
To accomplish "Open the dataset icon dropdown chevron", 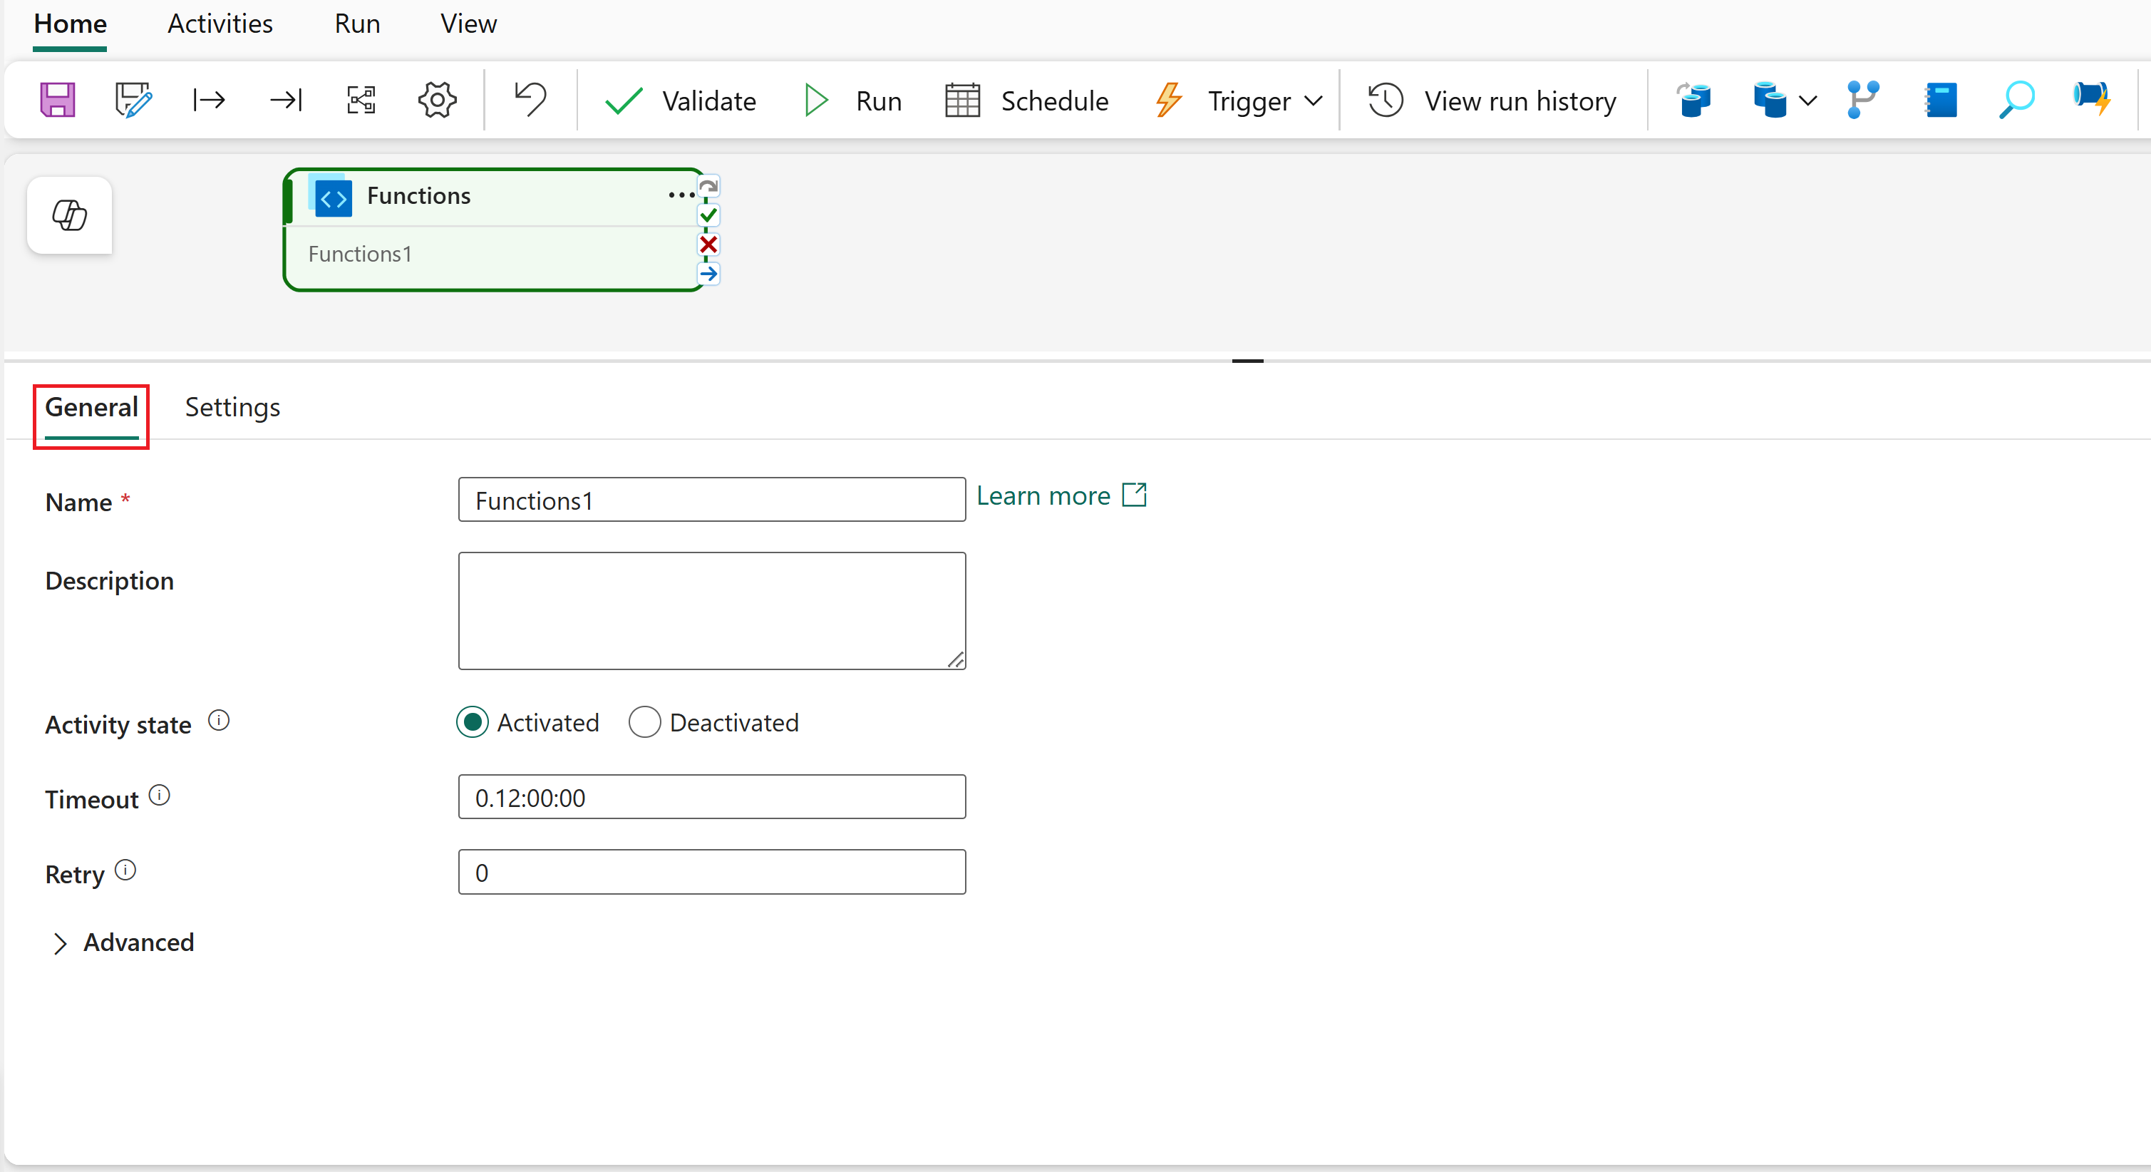I will coord(1809,101).
